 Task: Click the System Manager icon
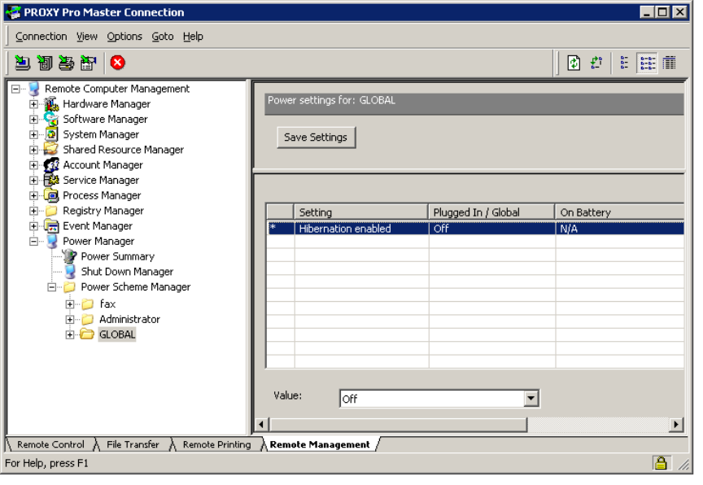point(51,134)
